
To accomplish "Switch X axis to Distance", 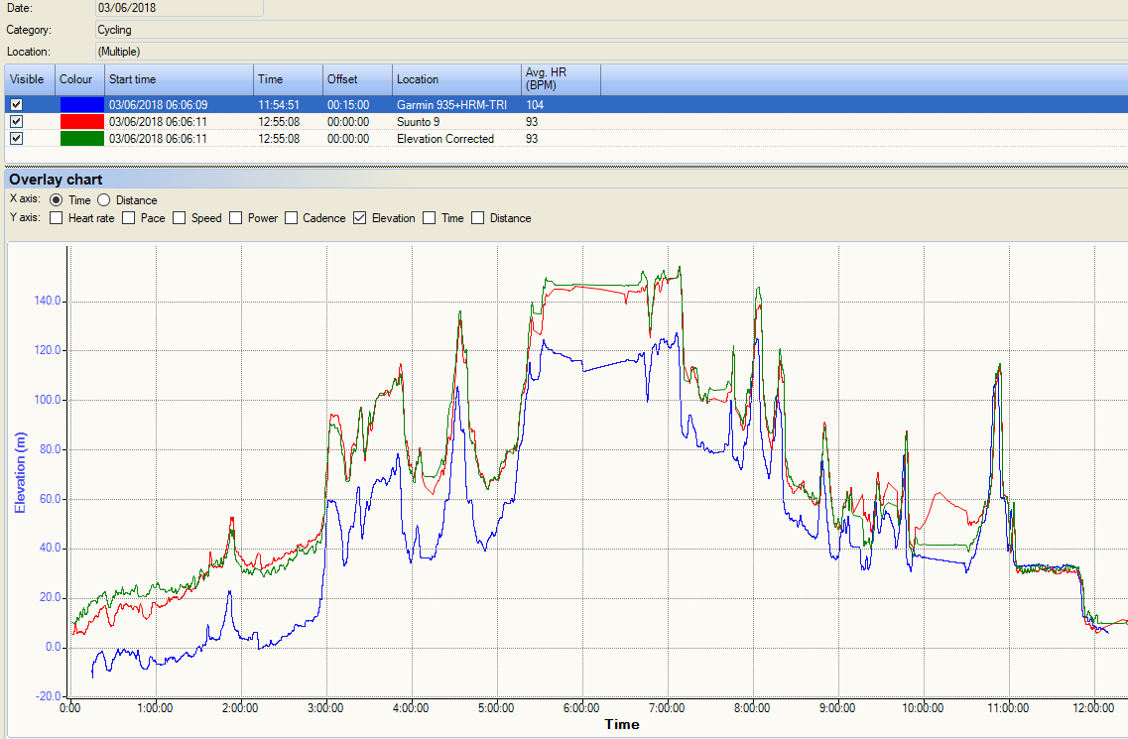I will (x=102, y=199).
